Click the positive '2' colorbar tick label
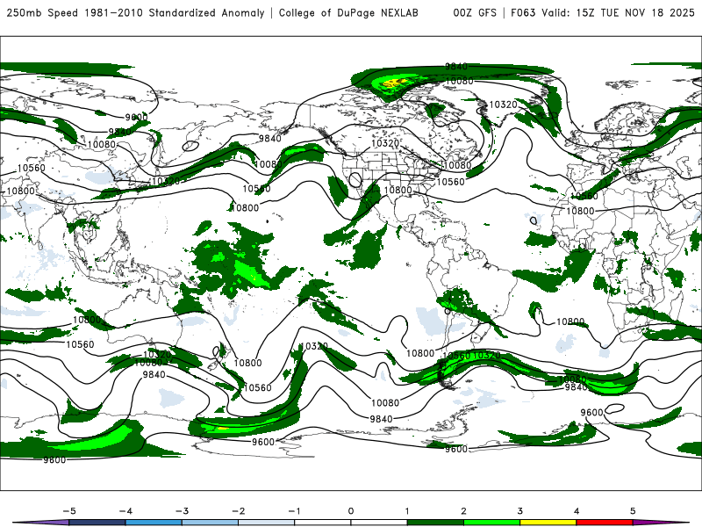This screenshot has height=527, width=702. point(464,511)
